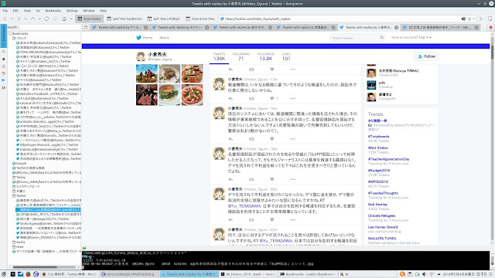Open a new tab with the tab bar icon
The height and width of the screenshot is (278, 495).
[x=86, y=28]
